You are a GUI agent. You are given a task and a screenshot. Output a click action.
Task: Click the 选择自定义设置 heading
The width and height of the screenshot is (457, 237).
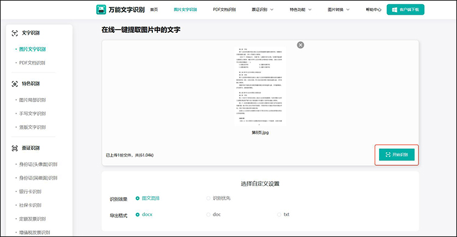(260, 184)
